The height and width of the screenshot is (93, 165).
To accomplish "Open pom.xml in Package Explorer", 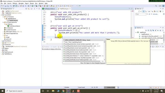I will pyautogui.click(x=9, y=39).
